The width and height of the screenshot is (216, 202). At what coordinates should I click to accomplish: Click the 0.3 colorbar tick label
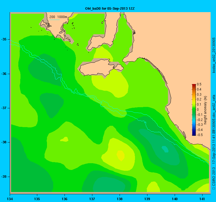pyautogui.click(x=199, y=95)
